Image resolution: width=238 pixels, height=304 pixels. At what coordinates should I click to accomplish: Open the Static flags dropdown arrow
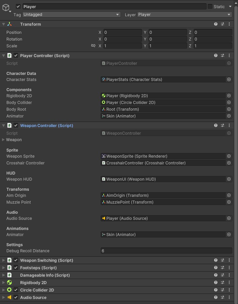[230, 6]
